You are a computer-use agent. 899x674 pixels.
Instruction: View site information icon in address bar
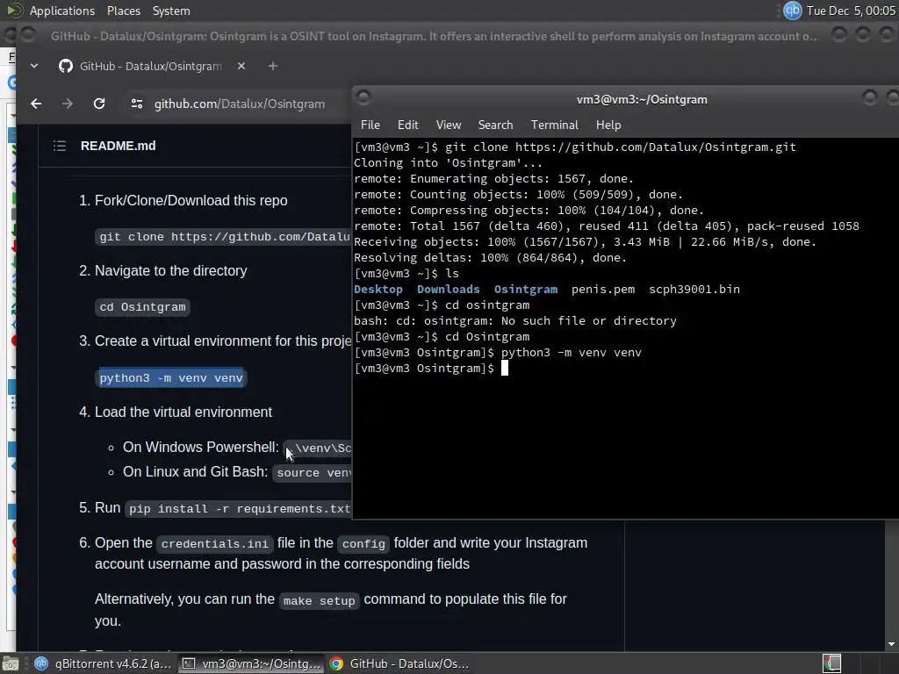click(x=136, y=104)
